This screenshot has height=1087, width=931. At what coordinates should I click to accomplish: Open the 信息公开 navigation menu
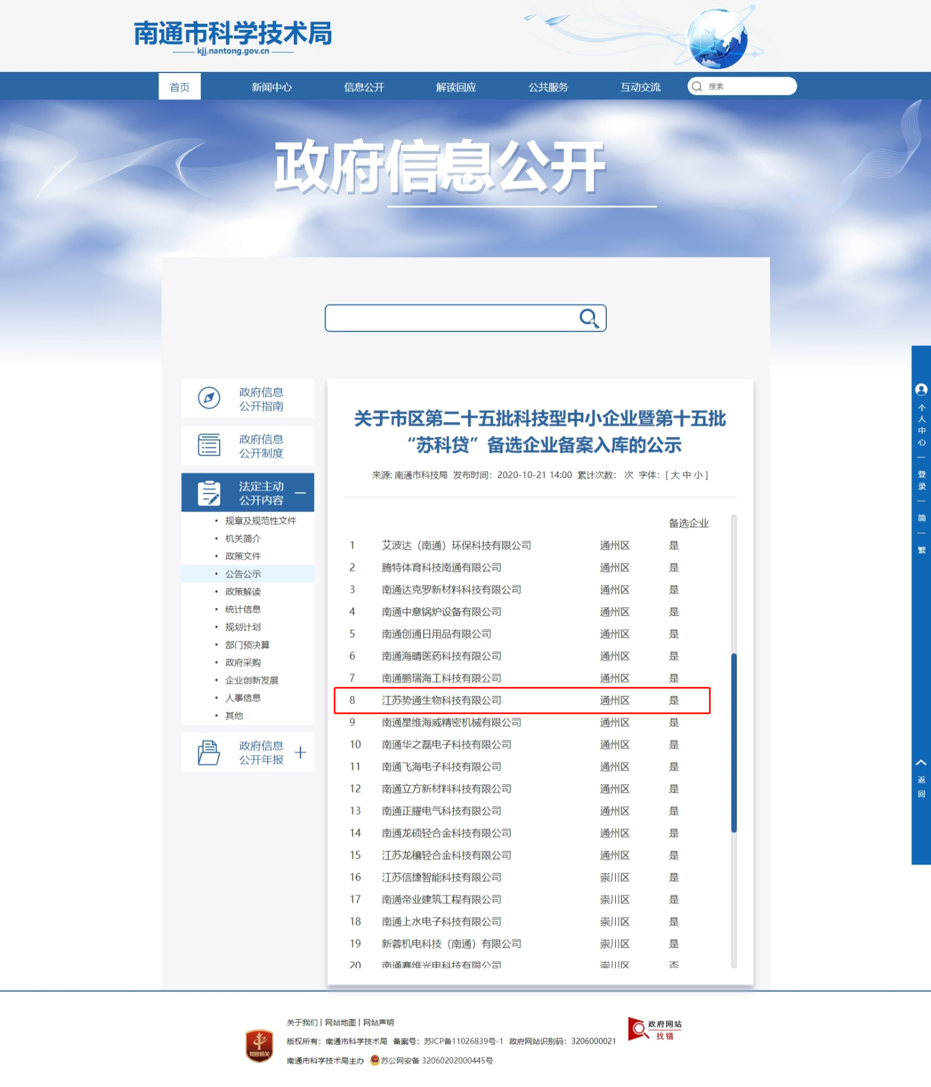(363, 87)
